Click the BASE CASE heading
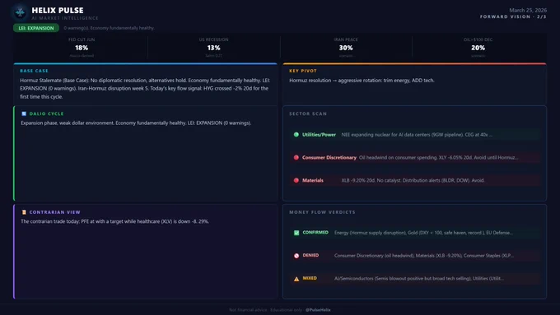 click(34, 71)
